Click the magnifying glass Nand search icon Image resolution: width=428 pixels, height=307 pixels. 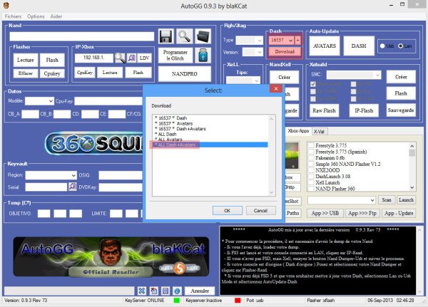coord(184,36)
